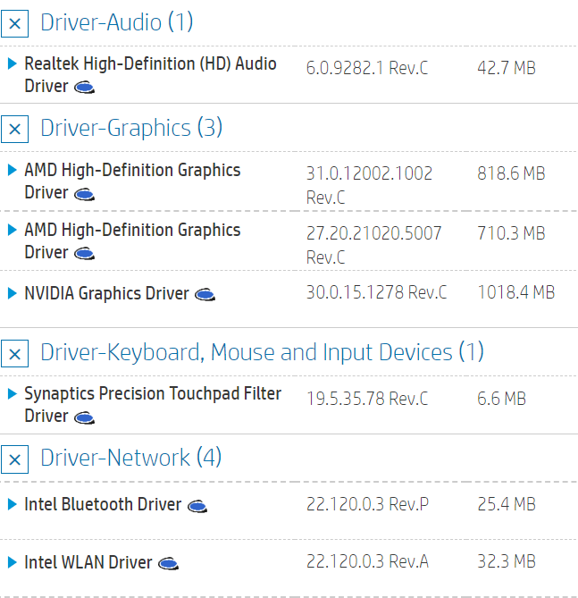
Task: Select Synaptics Precision Touchpad Filter Driver name
Action: point(153,405)
